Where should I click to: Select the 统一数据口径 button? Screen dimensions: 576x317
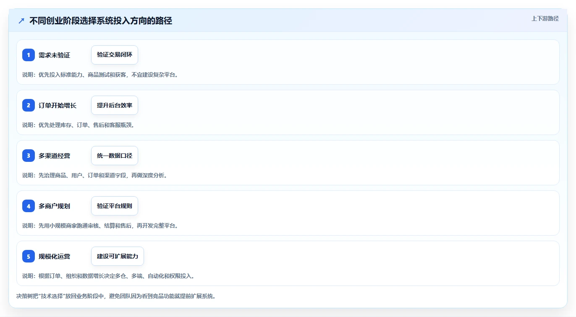[x=115, y=156]
